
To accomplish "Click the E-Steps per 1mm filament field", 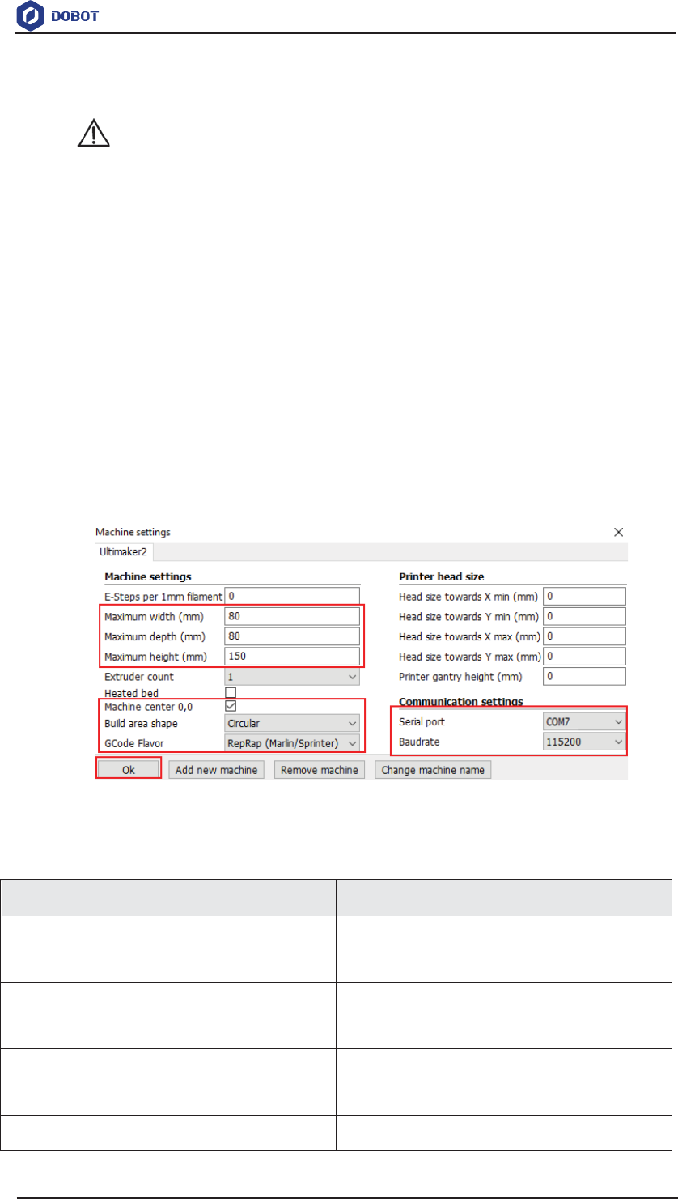I will click(292, 597).
